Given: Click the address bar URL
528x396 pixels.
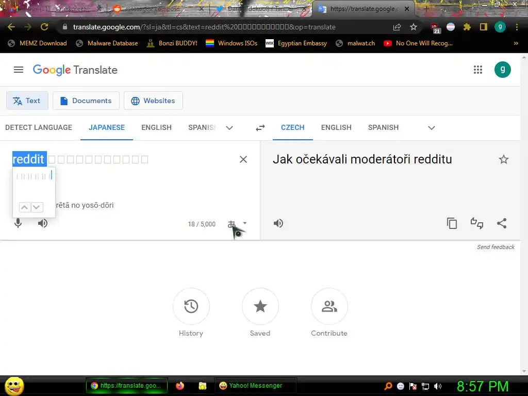Looking at the screenshot, I should coord(204,27).
